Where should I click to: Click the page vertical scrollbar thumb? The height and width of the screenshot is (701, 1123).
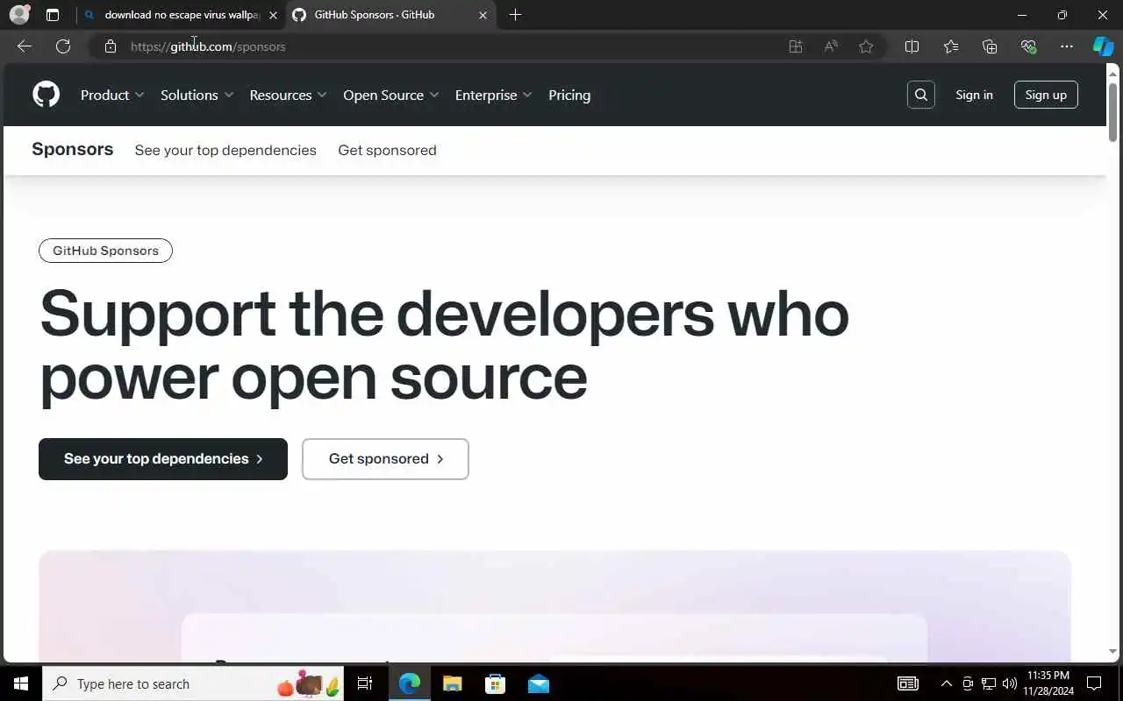[x=1112, y=111]
